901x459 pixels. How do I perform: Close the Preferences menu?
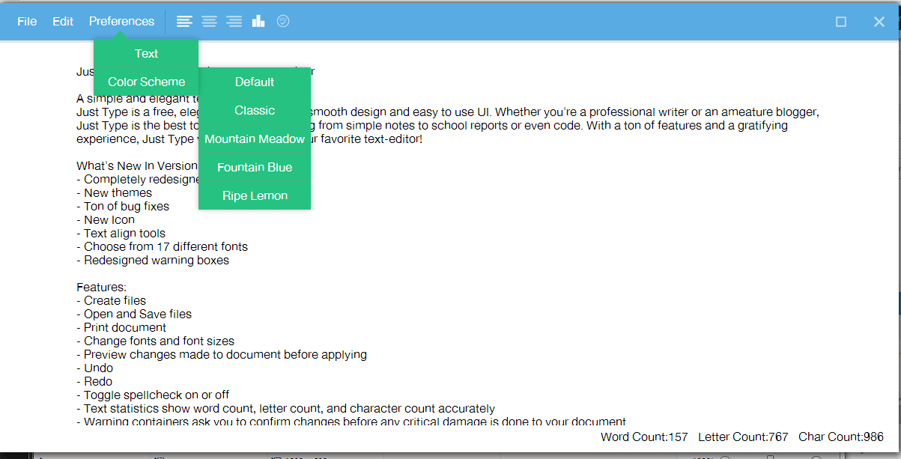(x=121, y=21)
